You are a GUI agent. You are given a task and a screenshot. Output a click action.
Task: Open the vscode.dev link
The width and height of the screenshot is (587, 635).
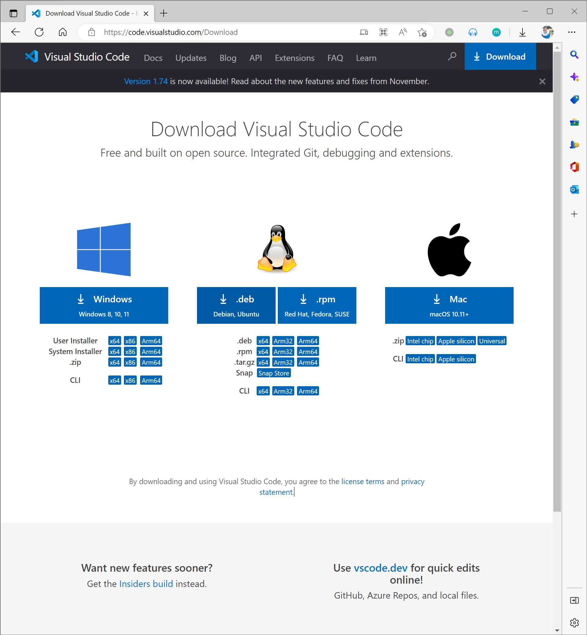(x=381, y=568)
